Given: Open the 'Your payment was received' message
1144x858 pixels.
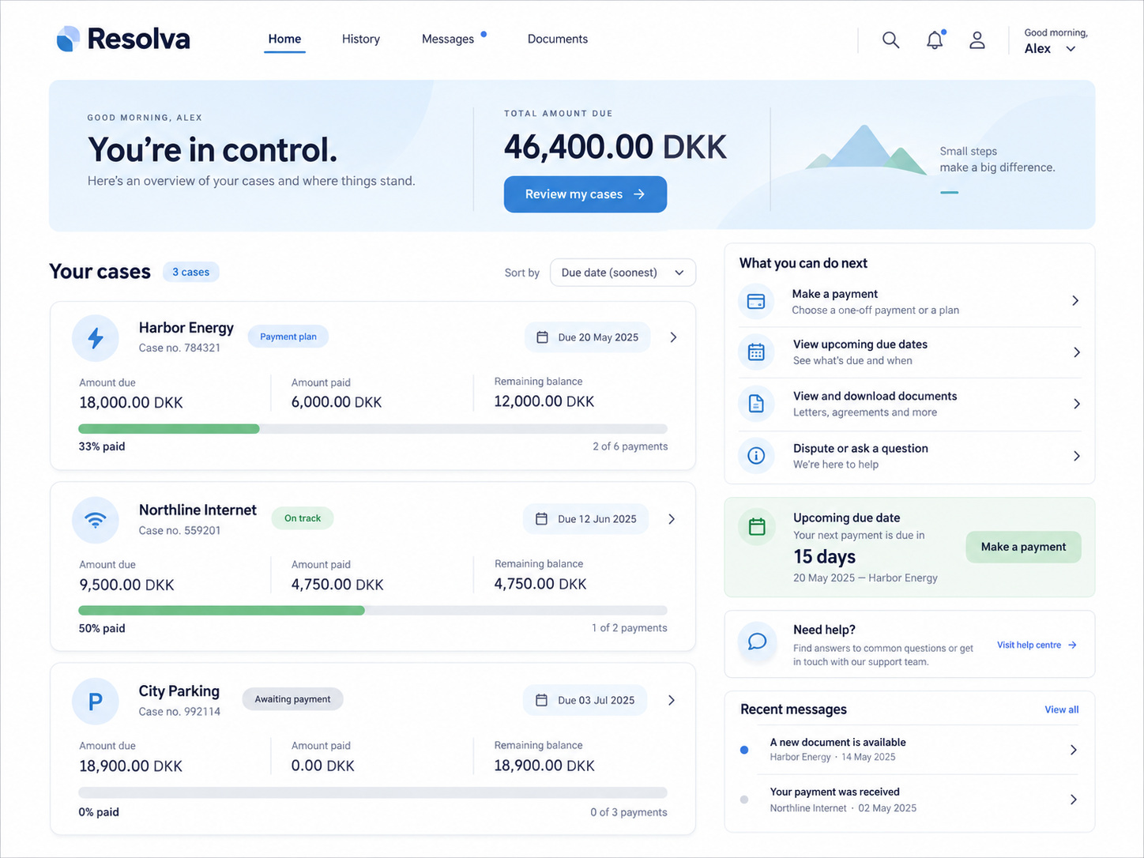Looking at the screenshot, I should click(x=909, y=800).
